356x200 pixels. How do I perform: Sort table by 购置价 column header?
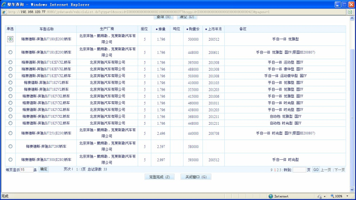pos(193,29)
